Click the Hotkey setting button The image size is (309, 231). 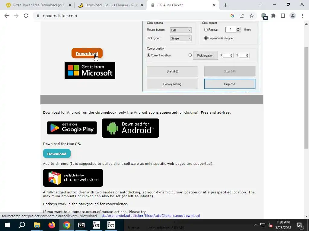click(172, 84)
